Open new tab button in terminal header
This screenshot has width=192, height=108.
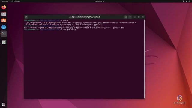(x=26, y=17)
